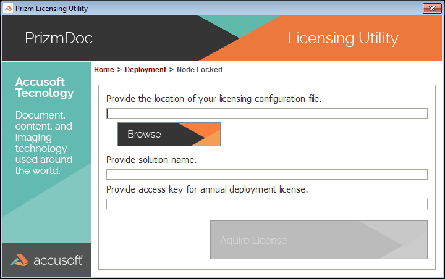
Task: Click the annual deployment access key label
Action: click(x=207, y=189)
